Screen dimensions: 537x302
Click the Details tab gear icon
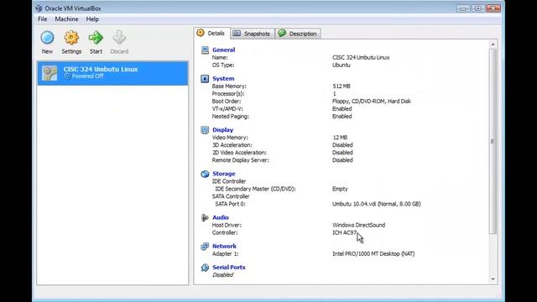[x=201, y=33]
